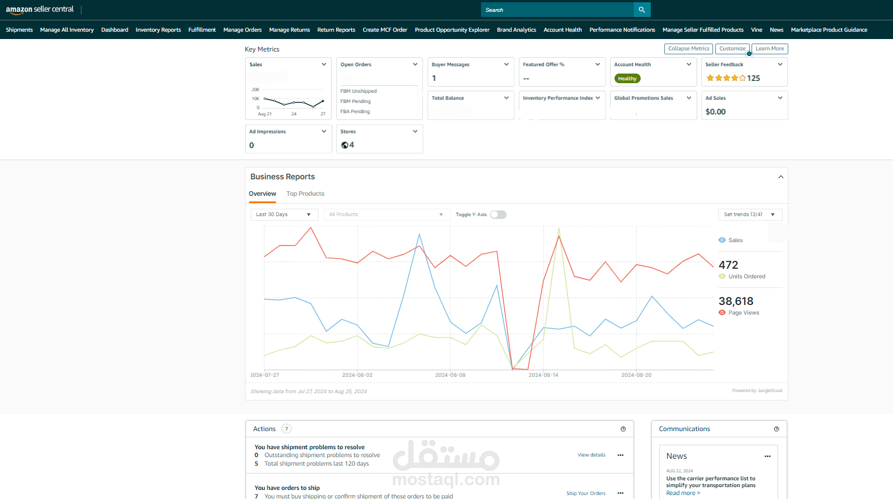Open the Set trends dropdown
893x499 pixels.
(749, 214)
